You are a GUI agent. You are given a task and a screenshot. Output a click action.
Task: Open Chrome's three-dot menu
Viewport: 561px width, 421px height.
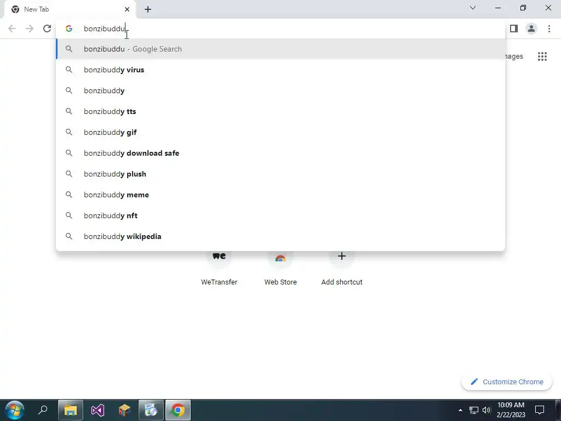point(549,29)
